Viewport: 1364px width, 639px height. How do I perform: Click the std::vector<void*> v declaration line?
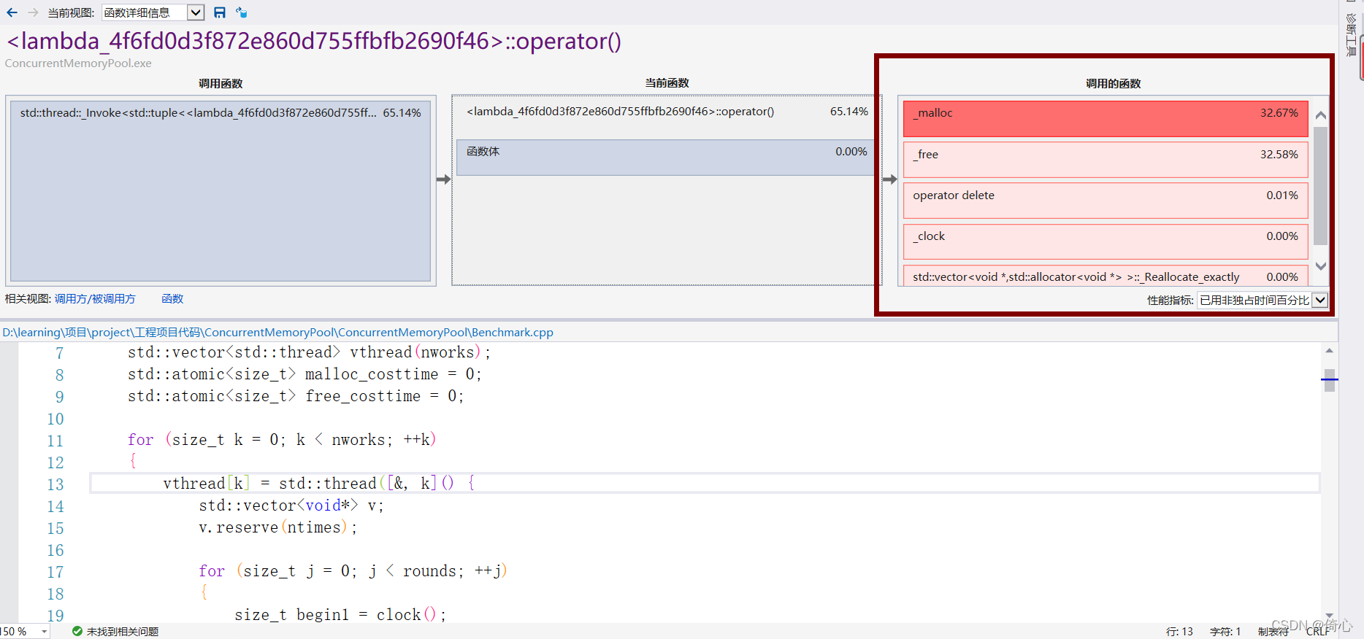click(x=291, y=506)
